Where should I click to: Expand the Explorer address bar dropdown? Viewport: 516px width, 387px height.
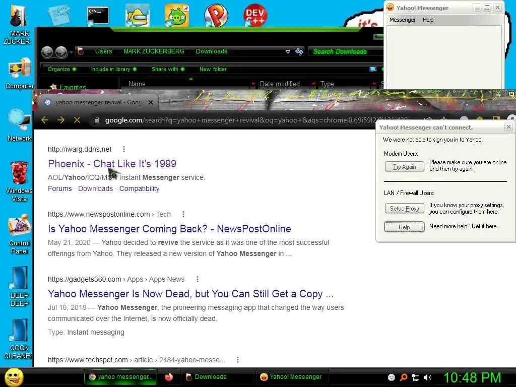click(288, 52)
